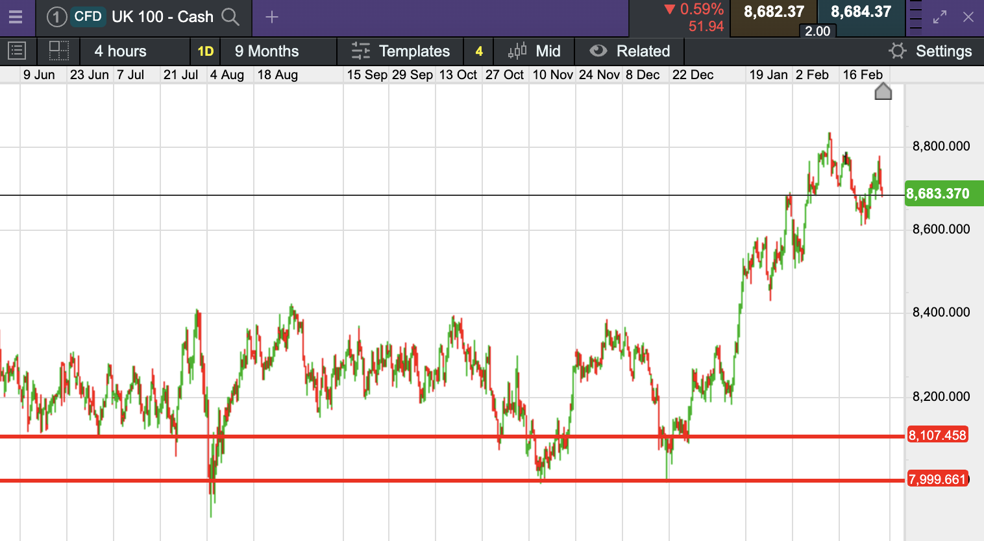This screenshot has width=984, height=541.
Task: Click the buy price 8,684.37
Action: click(x=861, y=12)
